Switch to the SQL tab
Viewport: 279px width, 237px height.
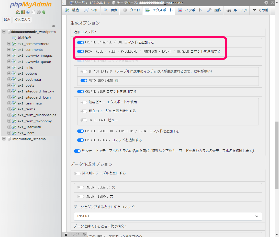(x=91, y=10)
